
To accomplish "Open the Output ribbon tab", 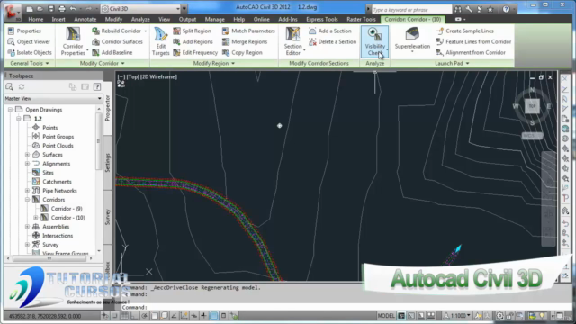I will [187, 19].
